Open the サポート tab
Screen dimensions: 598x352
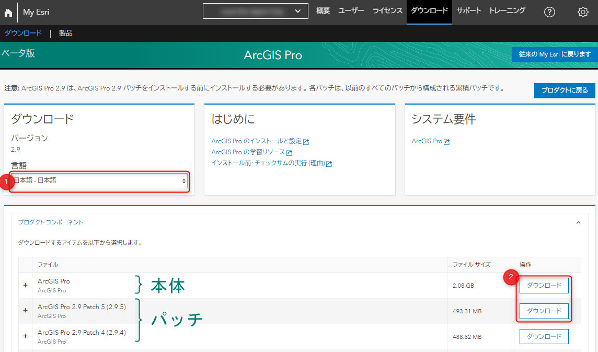469,10
